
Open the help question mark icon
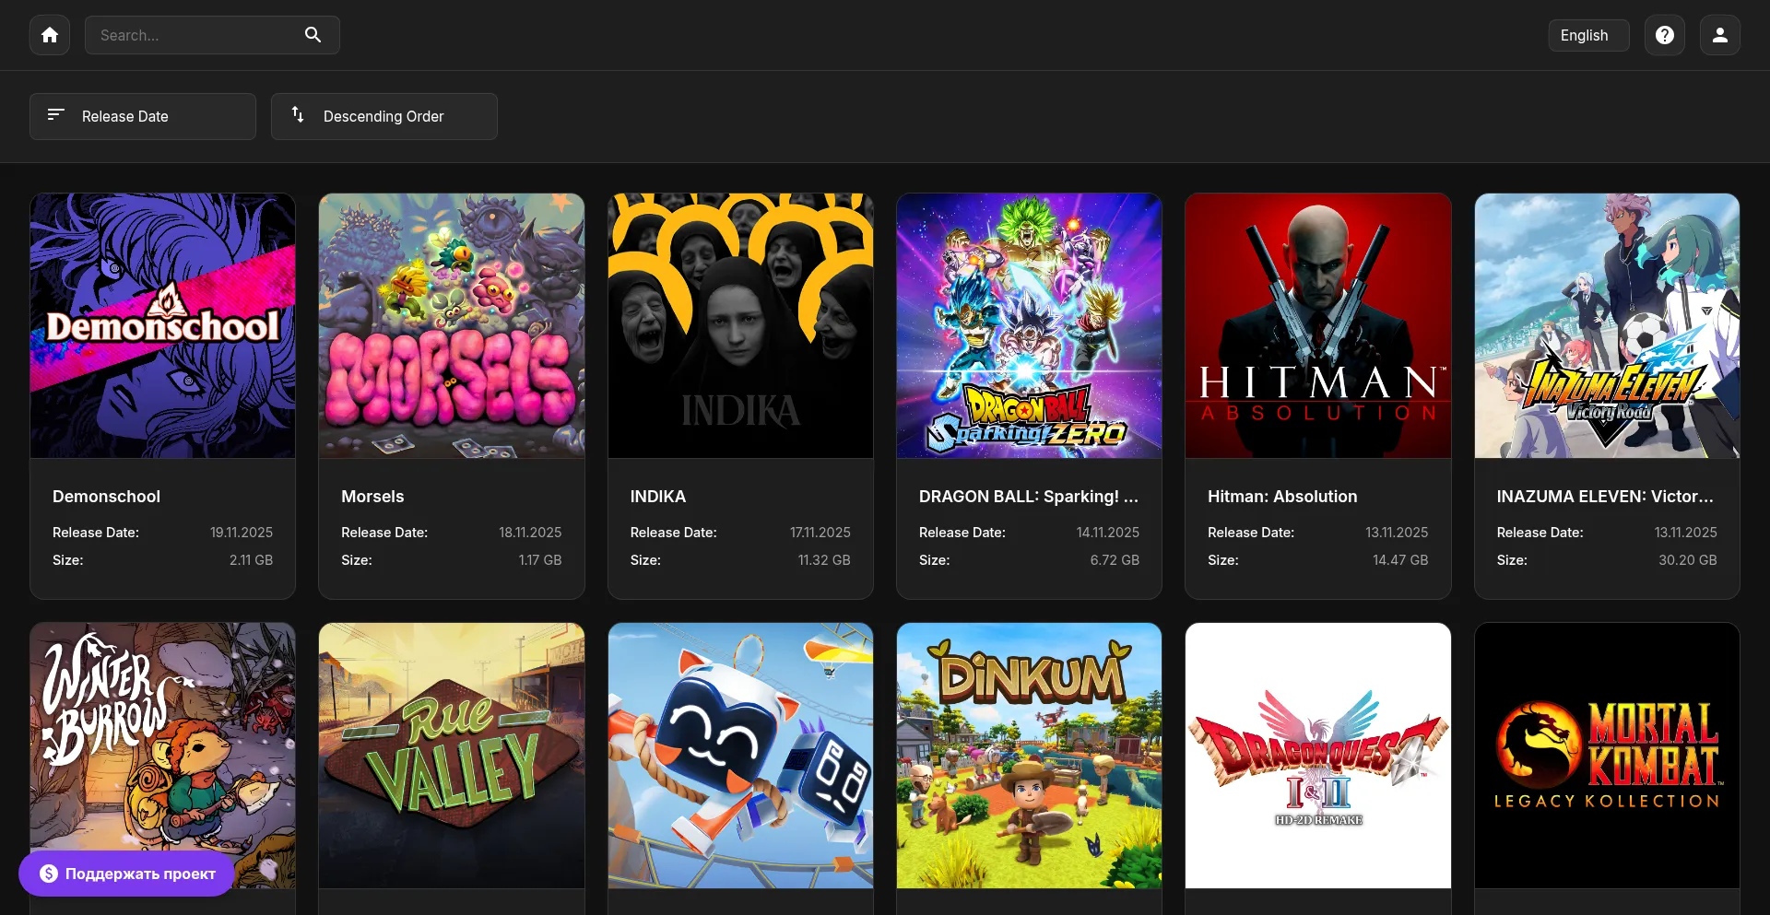(x=1664, y=35)
